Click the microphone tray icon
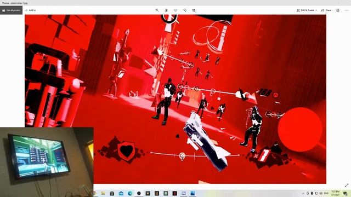The width and height of the screenshot is (351, 197). [312, 193]
